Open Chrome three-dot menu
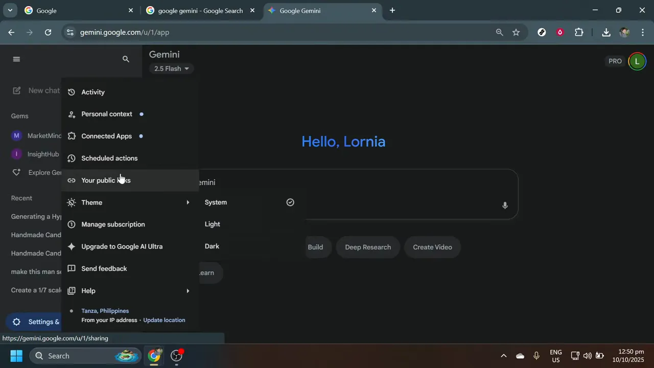 (642, 32)
